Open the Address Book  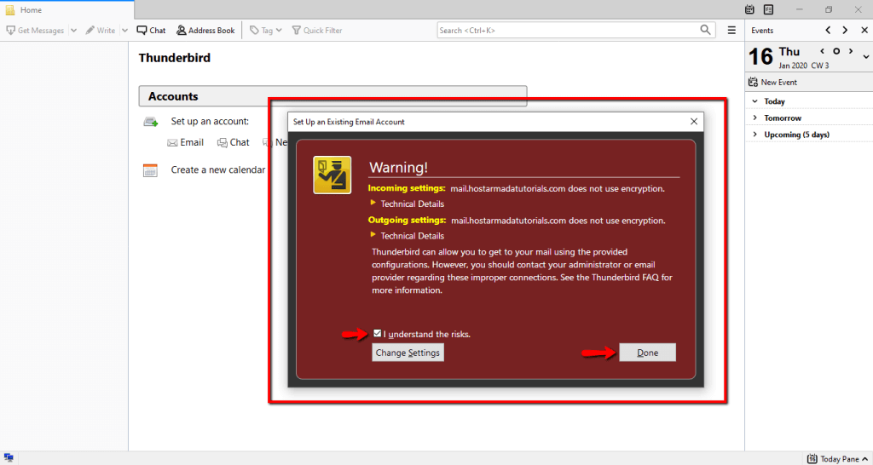click(205, 31)
